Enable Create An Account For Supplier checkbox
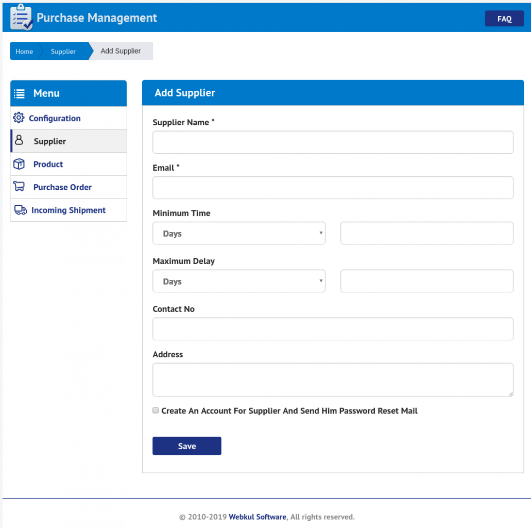 click(156, 410)
